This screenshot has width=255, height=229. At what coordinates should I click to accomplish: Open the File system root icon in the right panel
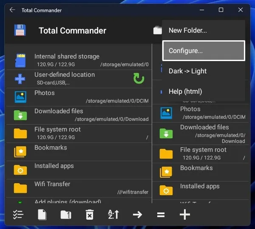click(x=166, y=154)
